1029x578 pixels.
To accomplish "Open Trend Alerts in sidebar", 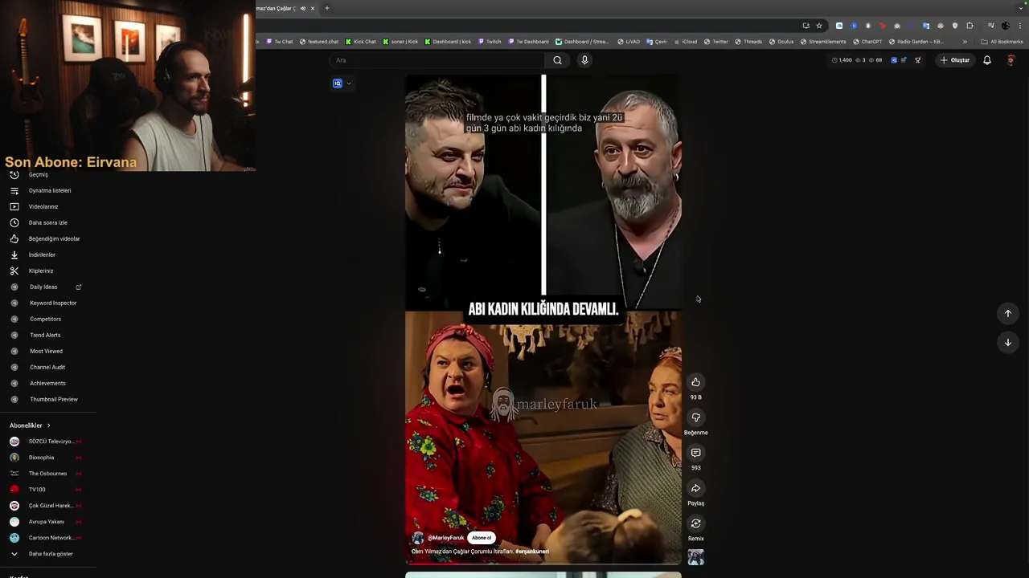I will 45,335.
